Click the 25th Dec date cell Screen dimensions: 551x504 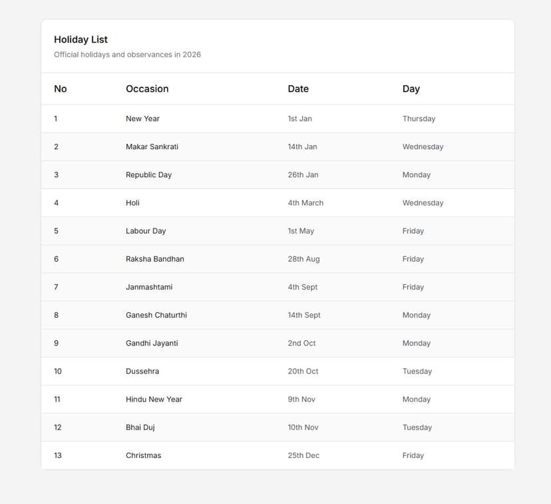click(303, 455)
